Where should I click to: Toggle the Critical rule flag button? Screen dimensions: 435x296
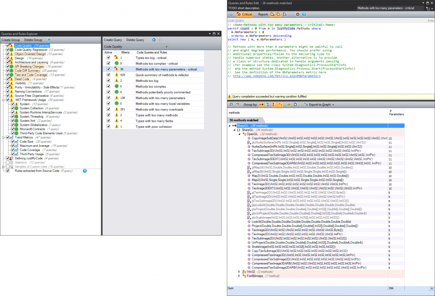pyautogui.click(x=244, y=14)
